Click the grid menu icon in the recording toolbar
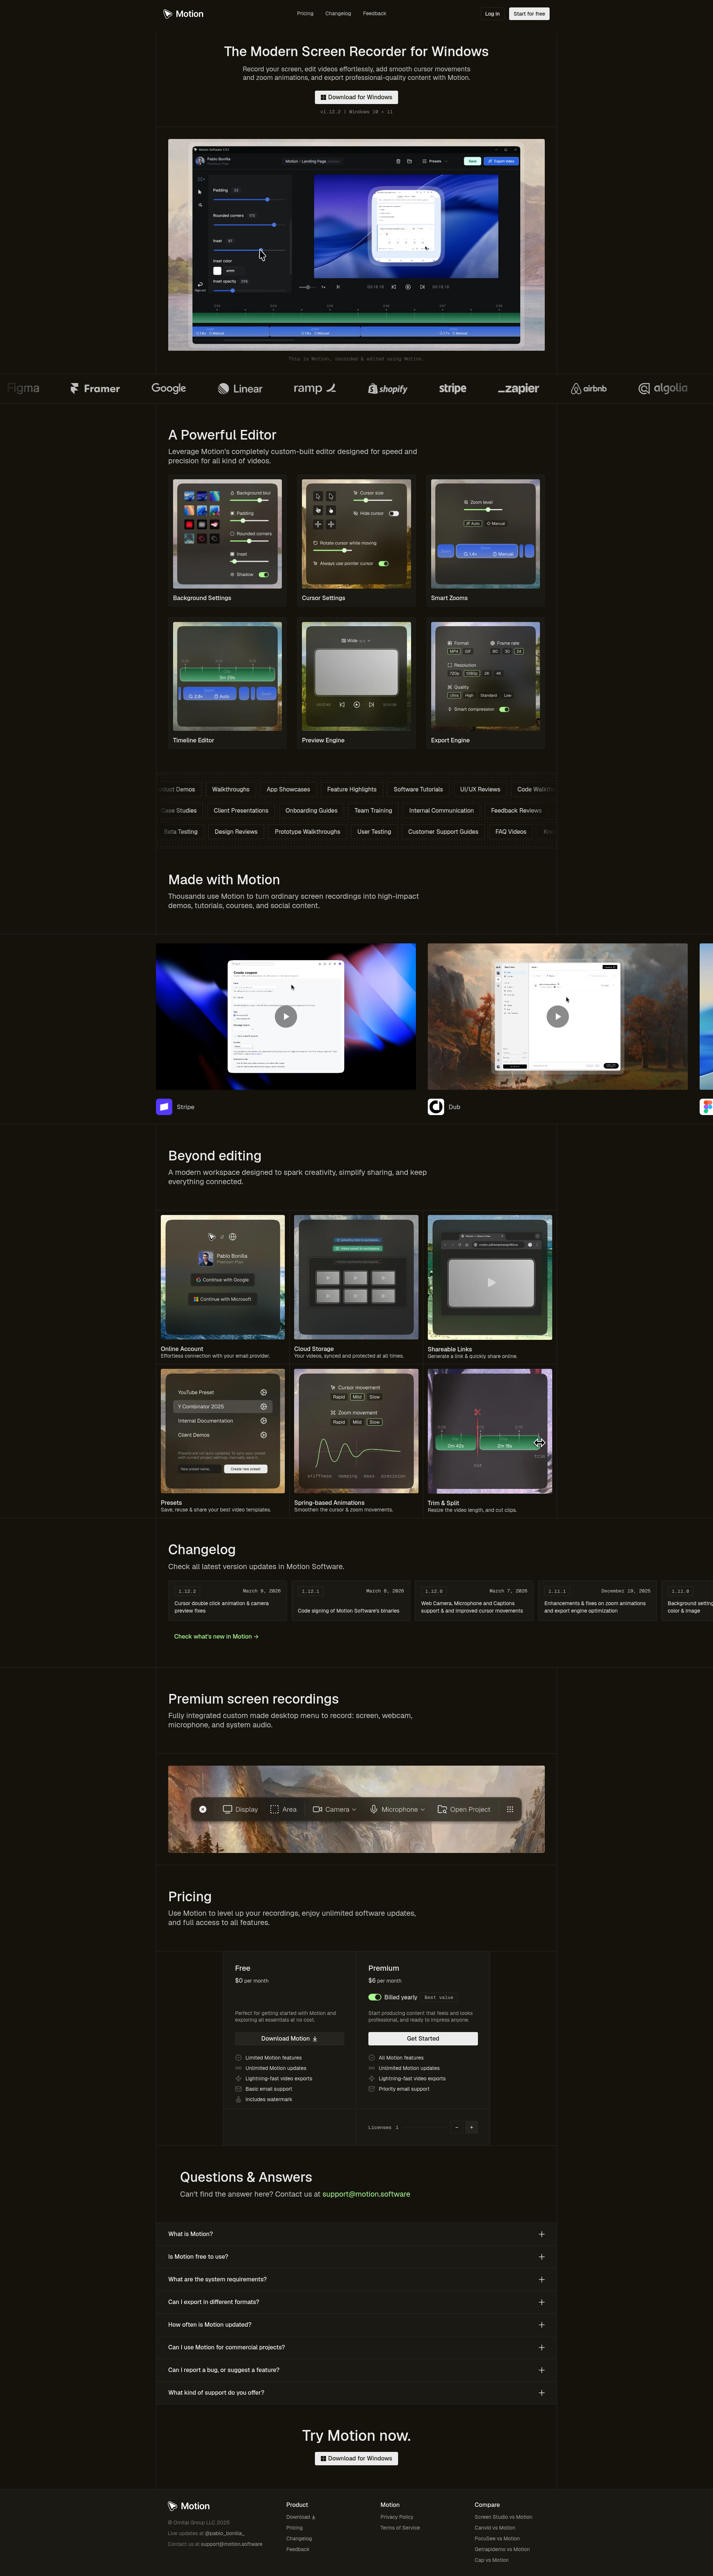This screenshot has width=713, height=2576. click(x=510, y=1809)
